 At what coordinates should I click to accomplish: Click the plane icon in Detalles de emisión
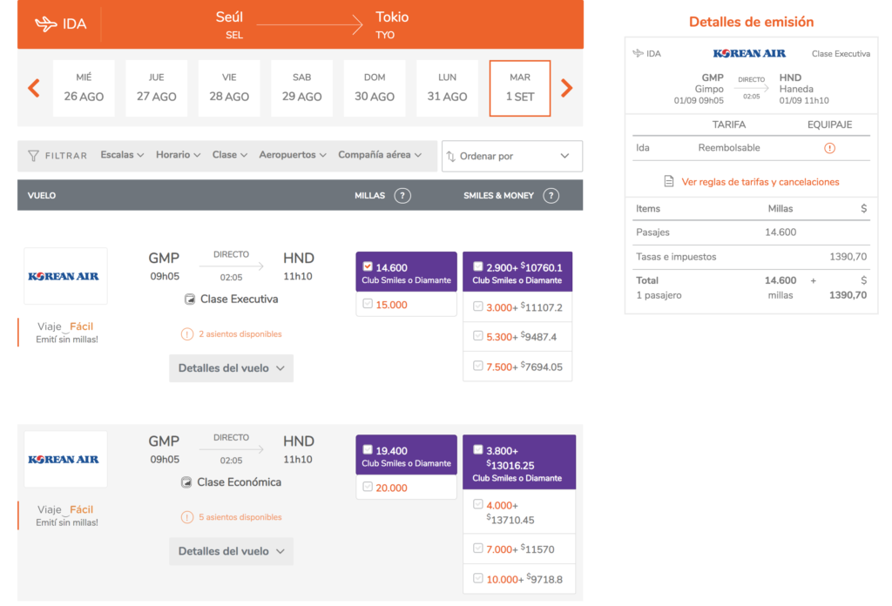(x=639, y=53)
